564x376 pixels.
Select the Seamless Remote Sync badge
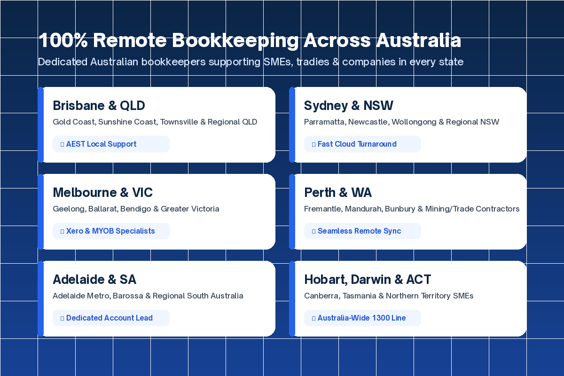tap(362, 231)
